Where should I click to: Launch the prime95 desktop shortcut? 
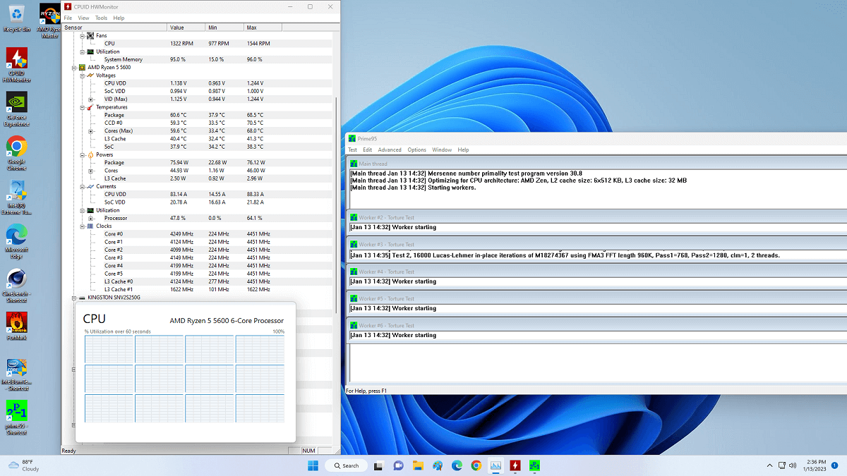click(x=17, y=419)
